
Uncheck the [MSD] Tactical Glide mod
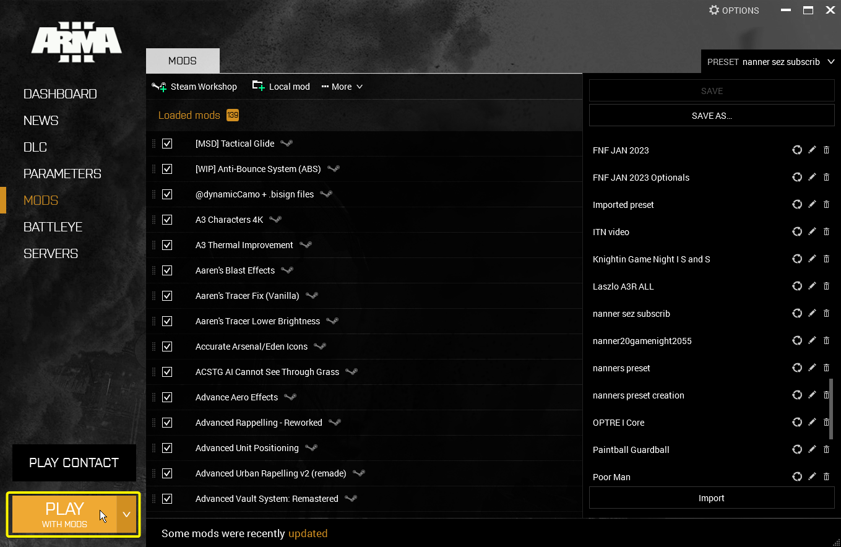[167, 144]
